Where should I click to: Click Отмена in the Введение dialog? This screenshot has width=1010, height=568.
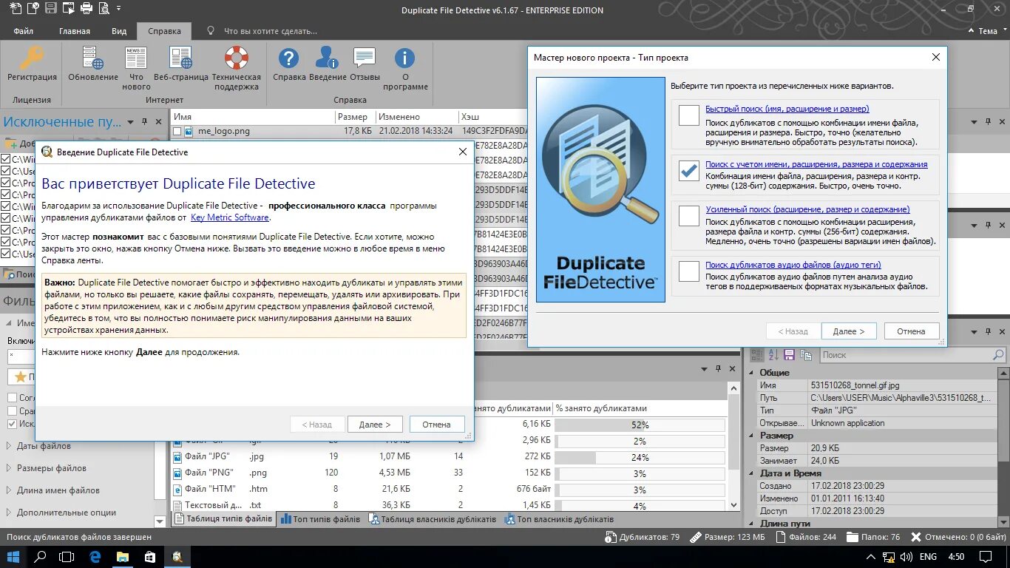coord(436,425)
